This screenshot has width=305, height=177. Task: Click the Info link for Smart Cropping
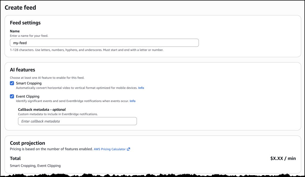pos(141,88)
